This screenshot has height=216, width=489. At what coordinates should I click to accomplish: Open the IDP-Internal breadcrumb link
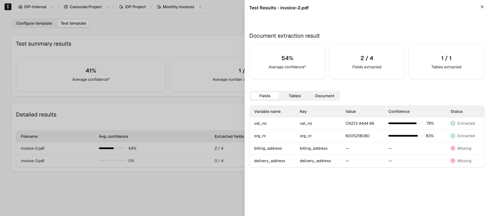point(35,7)
